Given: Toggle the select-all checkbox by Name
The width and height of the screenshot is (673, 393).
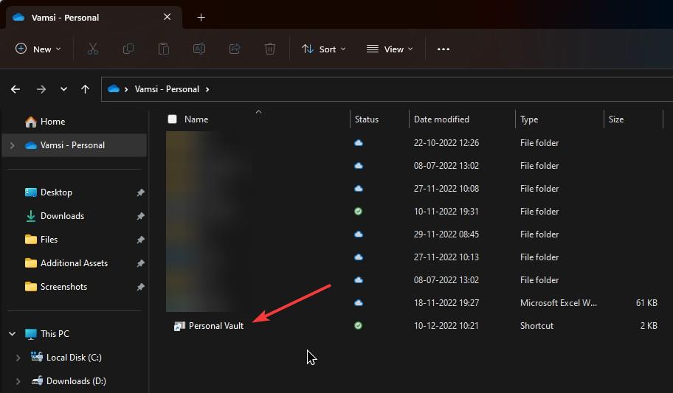Looking at the screenshot, I should coord(172,119).
